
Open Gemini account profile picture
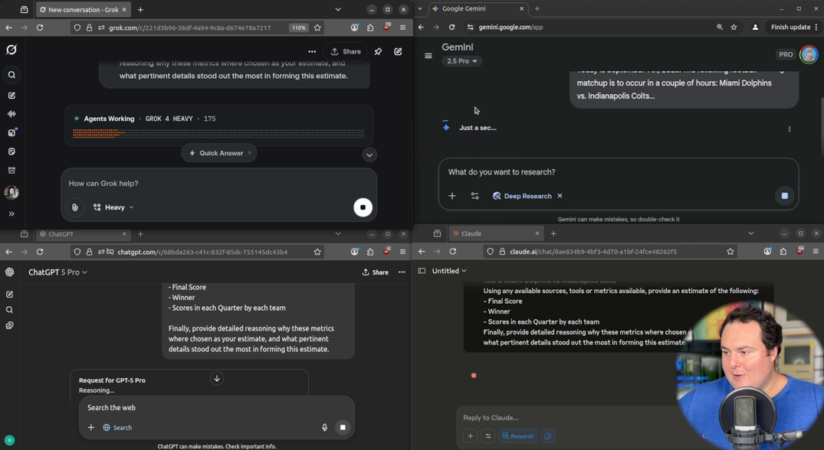pyautogui.click(x=809, y=54)
